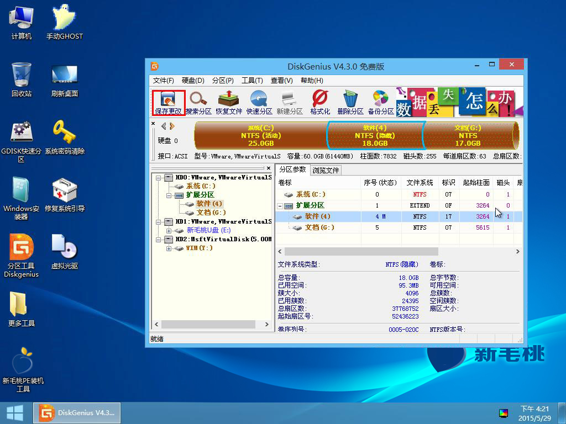Click the 起始柱面 column header
566x424 pixels.
(476, 182)
